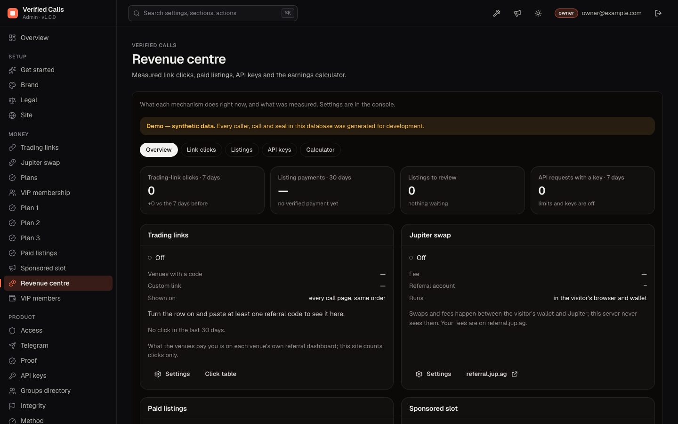The image size is (678, 424).
Task: Open VIP members page
Action: (58, 298)
